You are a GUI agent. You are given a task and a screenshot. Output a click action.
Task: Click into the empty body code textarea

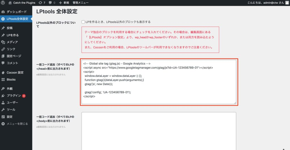[x=159, y=131]
